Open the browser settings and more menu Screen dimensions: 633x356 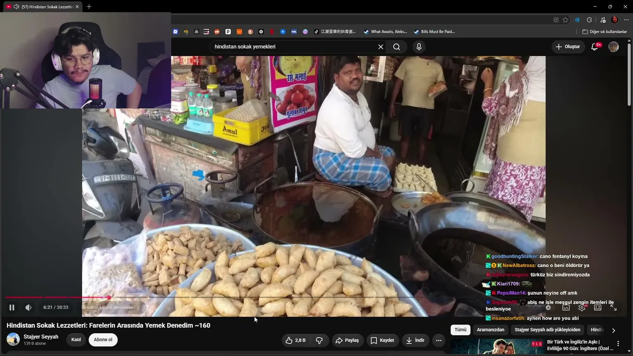625,20
